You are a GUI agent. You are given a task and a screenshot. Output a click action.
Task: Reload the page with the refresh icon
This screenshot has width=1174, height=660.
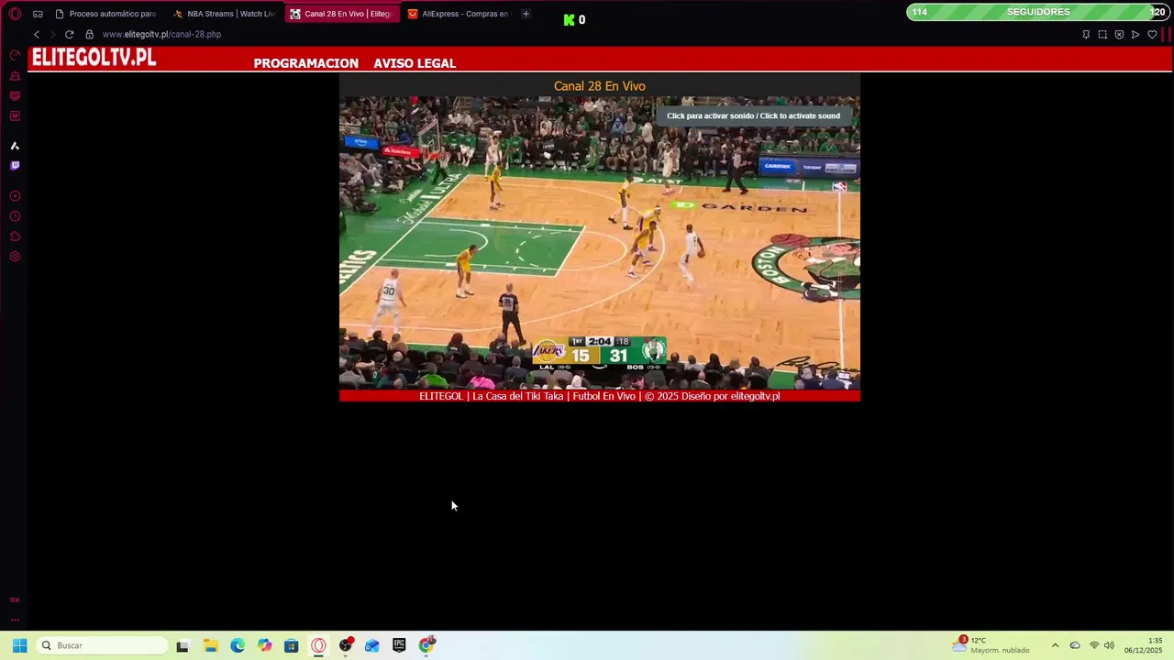tap(69, 34)
